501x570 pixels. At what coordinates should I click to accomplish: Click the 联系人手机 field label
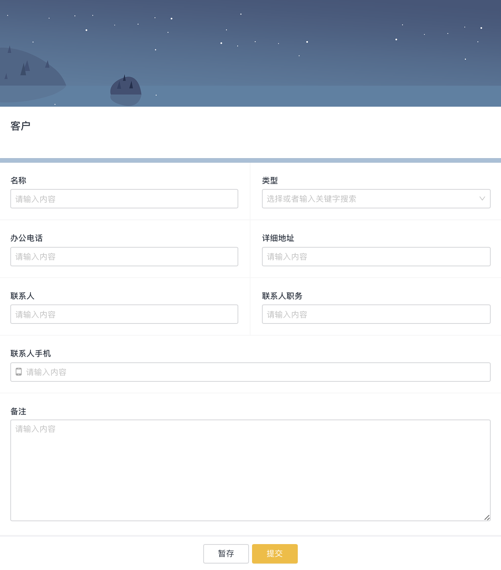pos(31,354)
